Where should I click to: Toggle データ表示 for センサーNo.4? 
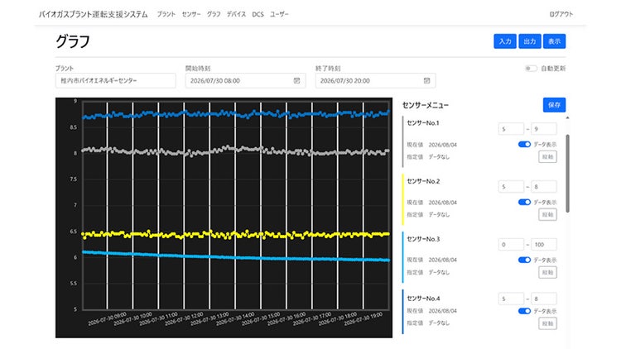[524, 311]
